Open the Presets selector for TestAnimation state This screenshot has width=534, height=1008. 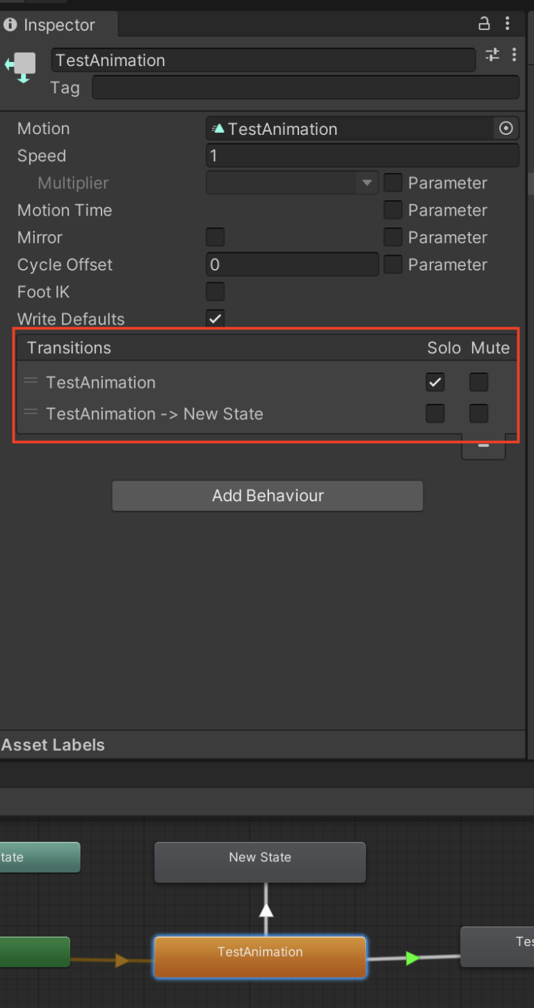click(492, 54)
